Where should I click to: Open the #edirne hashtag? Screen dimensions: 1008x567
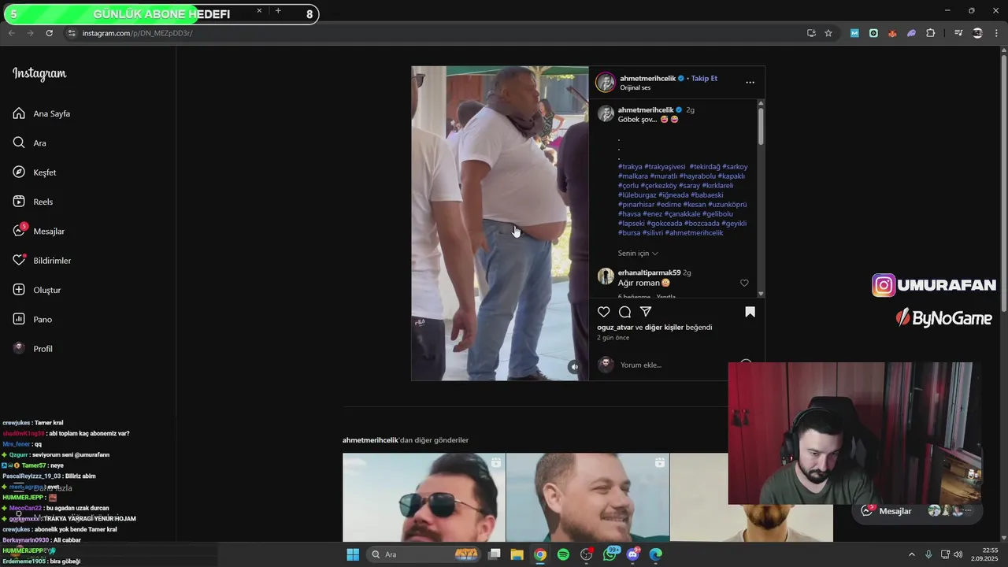click(x=669, y=204)
